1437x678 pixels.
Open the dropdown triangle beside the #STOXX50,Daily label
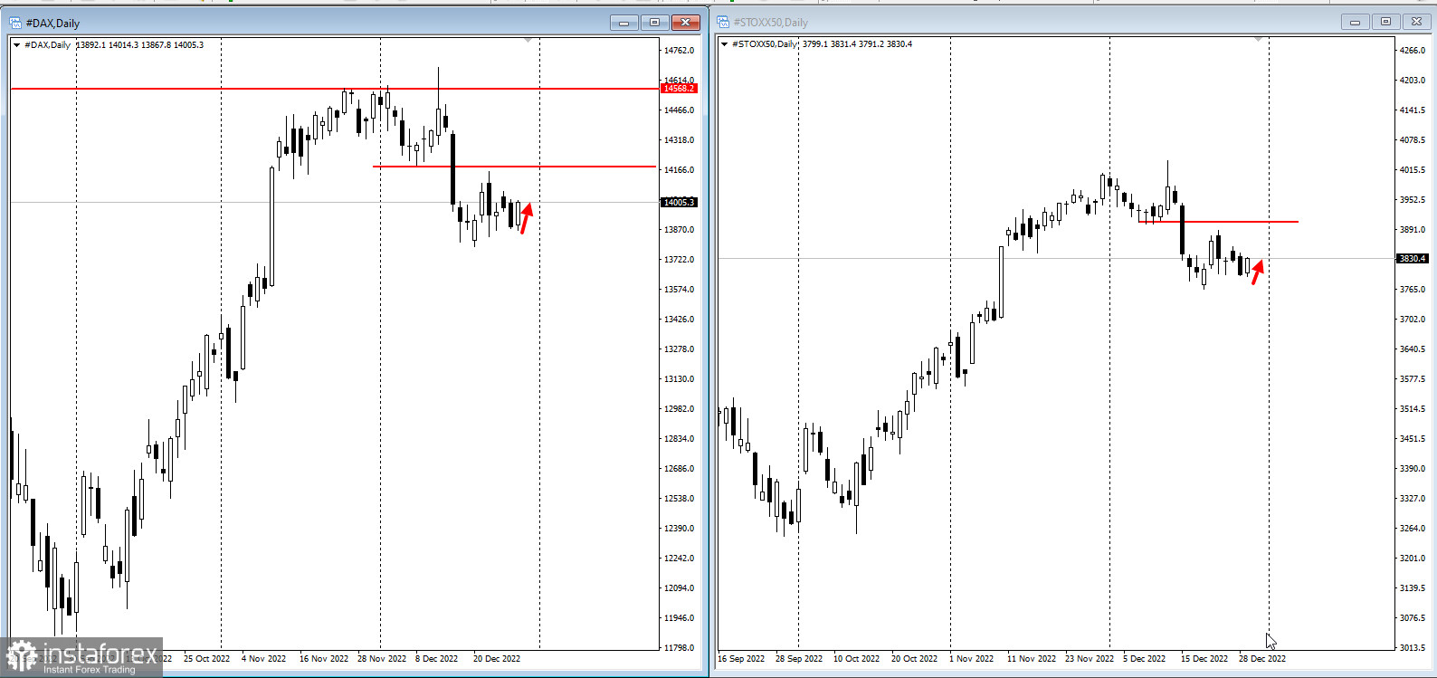pos(724,44)
